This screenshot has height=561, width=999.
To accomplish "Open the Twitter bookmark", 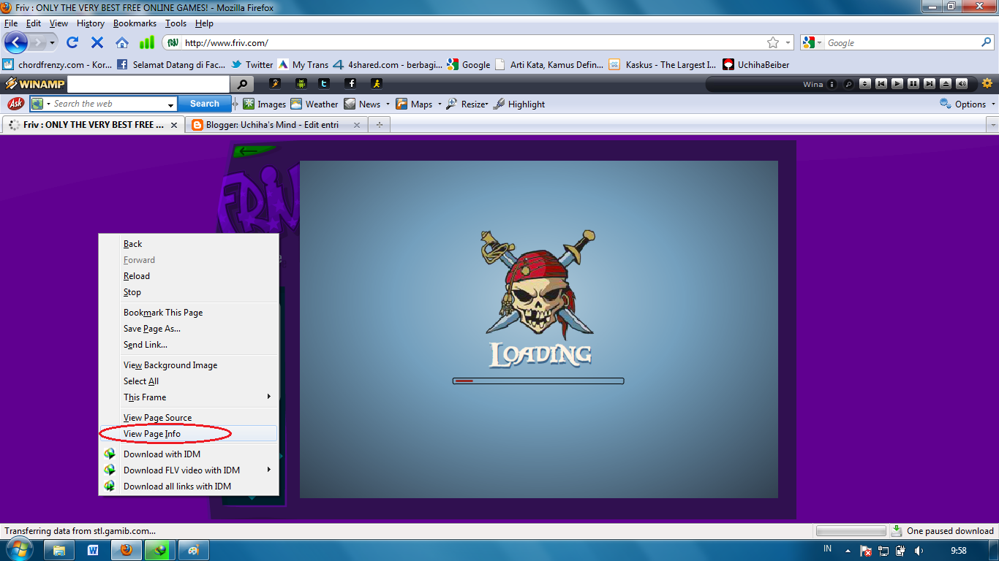I will coord(252,64).
